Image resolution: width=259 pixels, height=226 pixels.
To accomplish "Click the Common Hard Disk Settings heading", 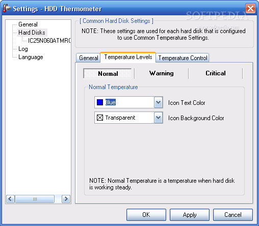I will 116,21.
